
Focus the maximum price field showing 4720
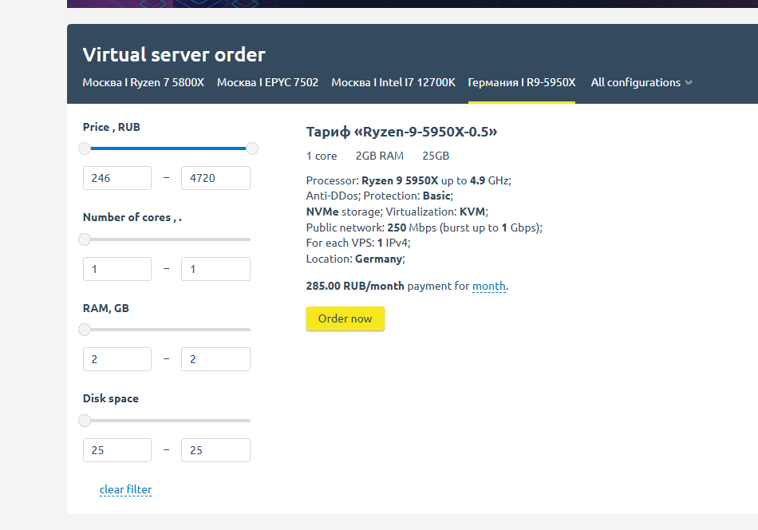(x=215, y=178)
